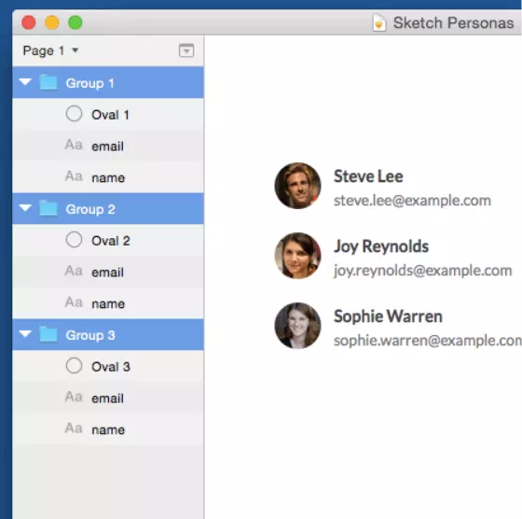Click Steve Lee's avatar photo on canvas
522x519 pixels.
[x=297, y=186]
